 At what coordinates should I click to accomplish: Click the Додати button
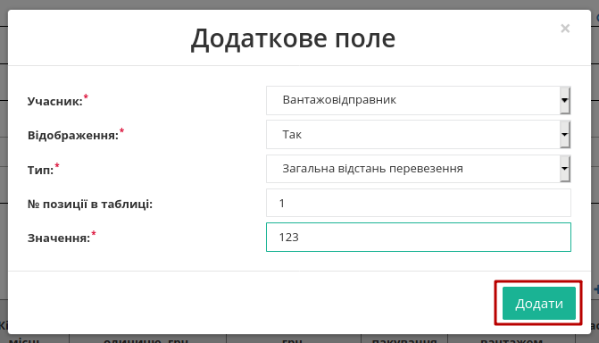538,303
